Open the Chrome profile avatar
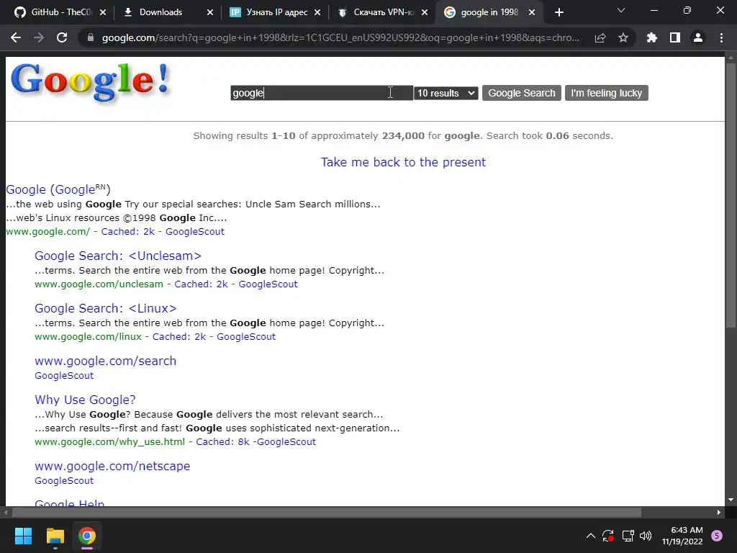 click(x=698, y=37)
